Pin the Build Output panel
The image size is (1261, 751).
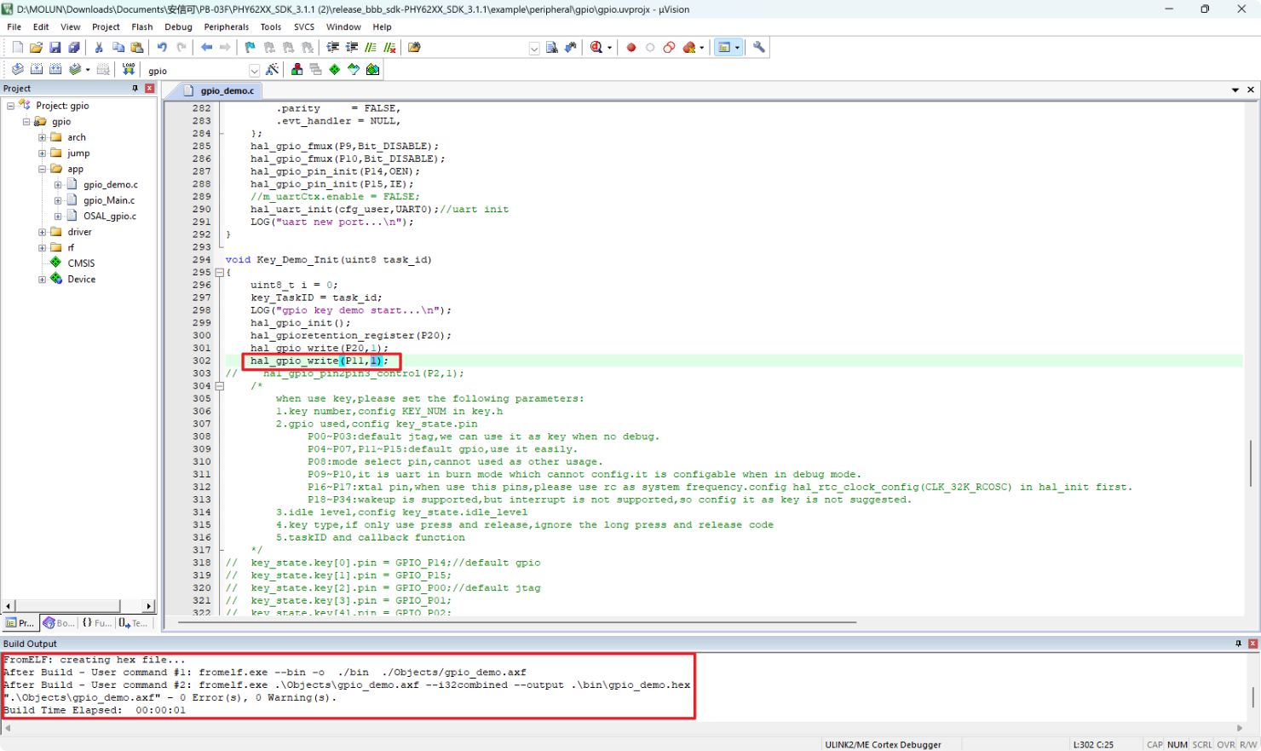point(1238,644)
